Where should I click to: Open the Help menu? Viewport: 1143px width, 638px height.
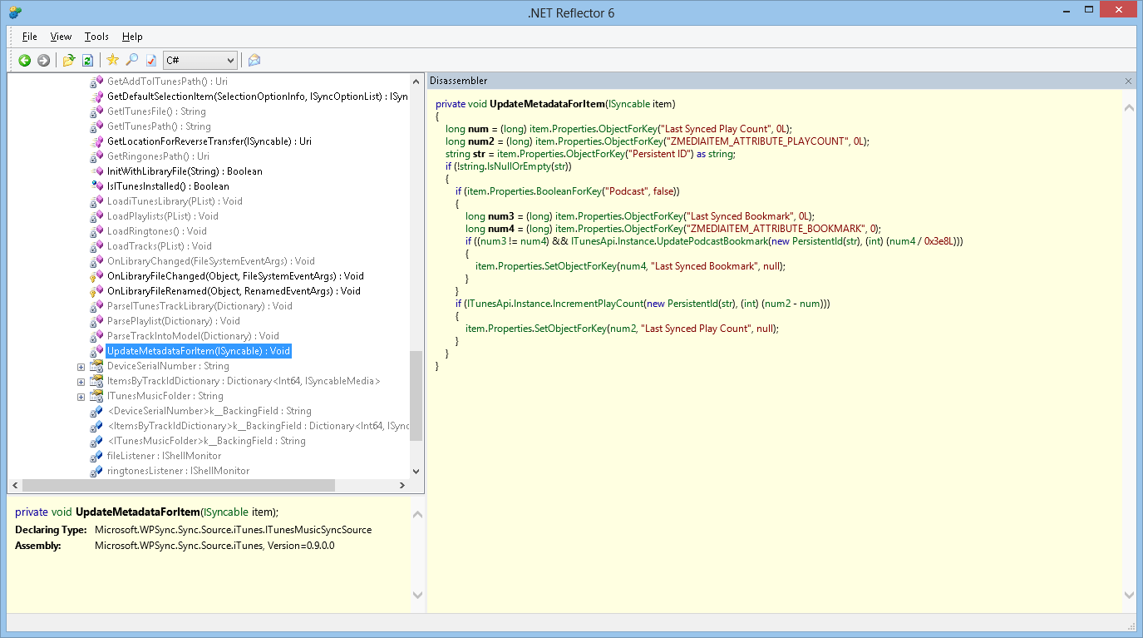132,37
